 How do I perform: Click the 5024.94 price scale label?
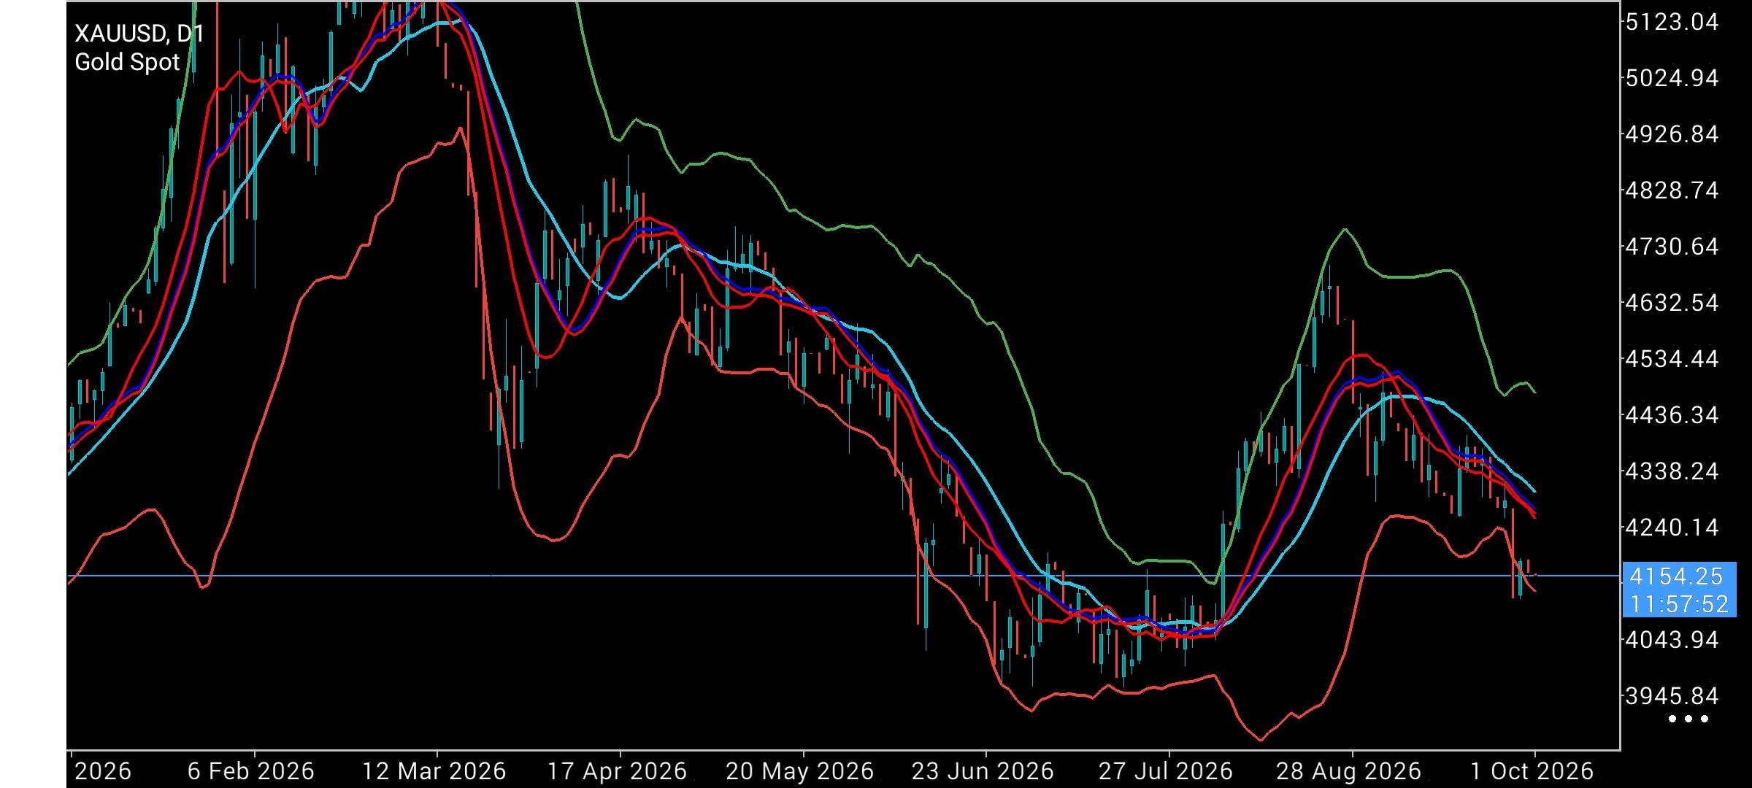(1672, 78)
